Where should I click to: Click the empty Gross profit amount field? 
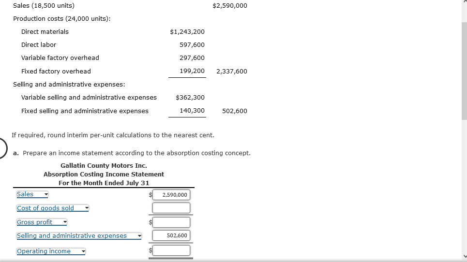point(171,222)
